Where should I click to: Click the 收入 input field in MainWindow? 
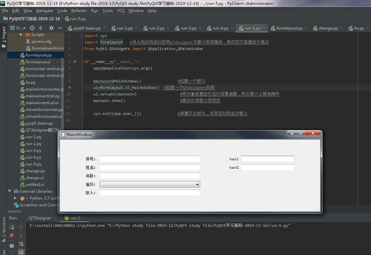click(150, 193)
